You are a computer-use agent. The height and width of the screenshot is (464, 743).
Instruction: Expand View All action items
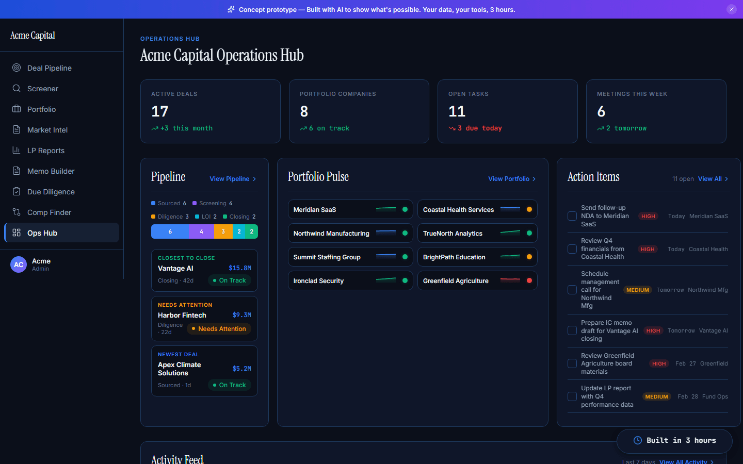pyautogui.click(x=713, y=178)
